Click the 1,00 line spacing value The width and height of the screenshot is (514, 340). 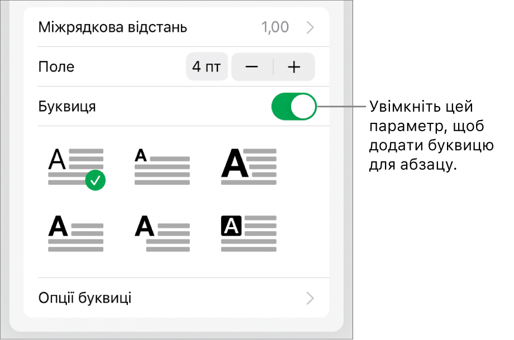[275, 27]
